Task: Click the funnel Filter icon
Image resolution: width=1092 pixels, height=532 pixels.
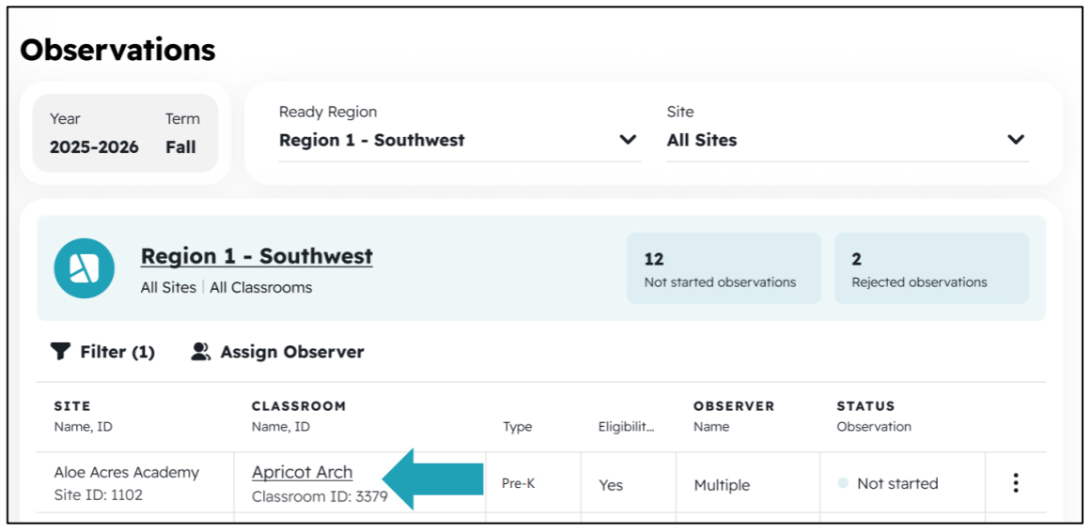Action: point(61,352)
